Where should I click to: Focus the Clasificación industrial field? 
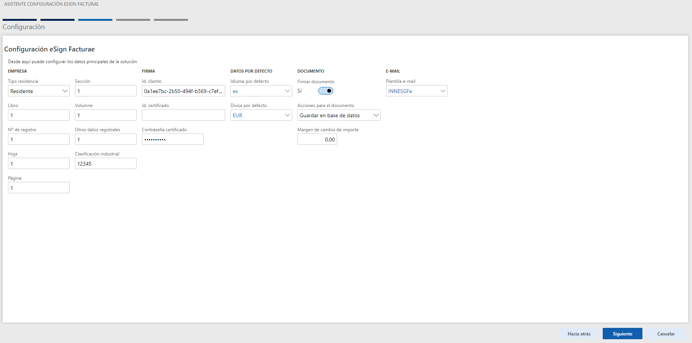(x=106, y=163)
